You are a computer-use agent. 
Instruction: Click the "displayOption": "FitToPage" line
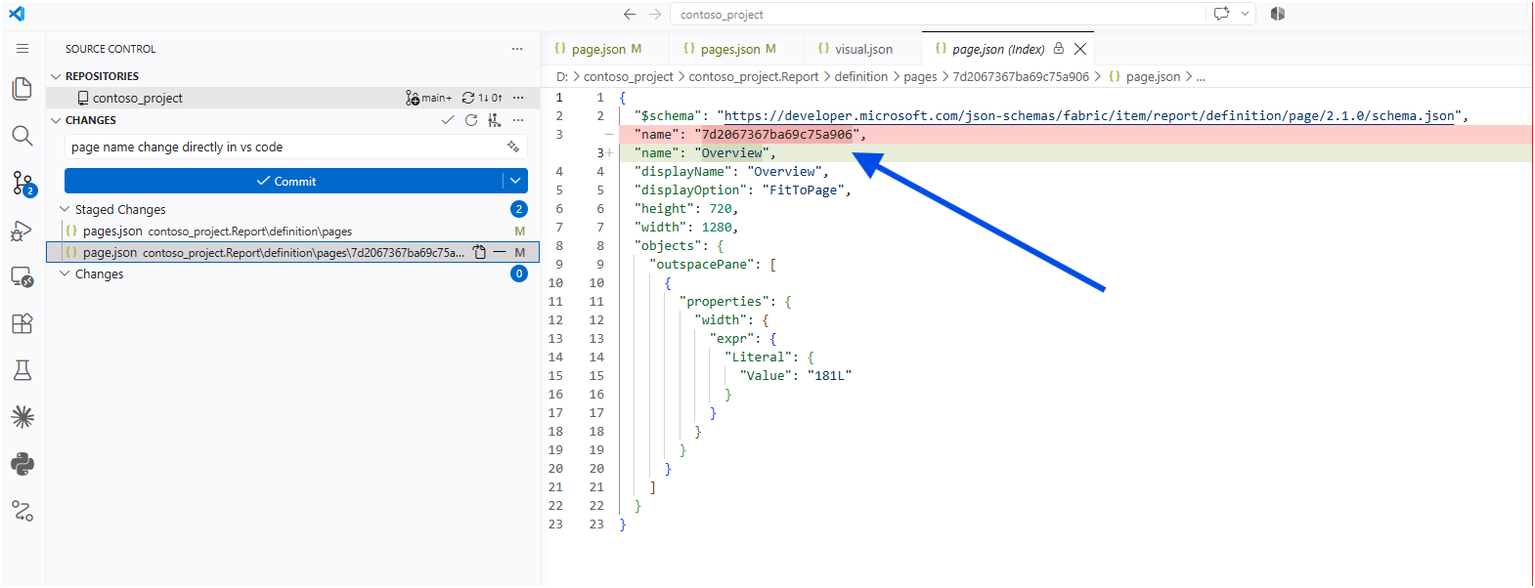743,189
